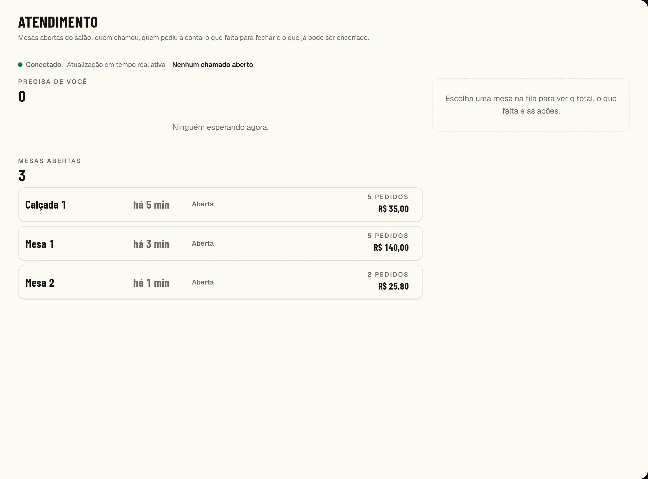Click '5 PEDIDOS' on Calçada 1 row
The width and height of the screenshot is (648, 479).
(388, 197)
